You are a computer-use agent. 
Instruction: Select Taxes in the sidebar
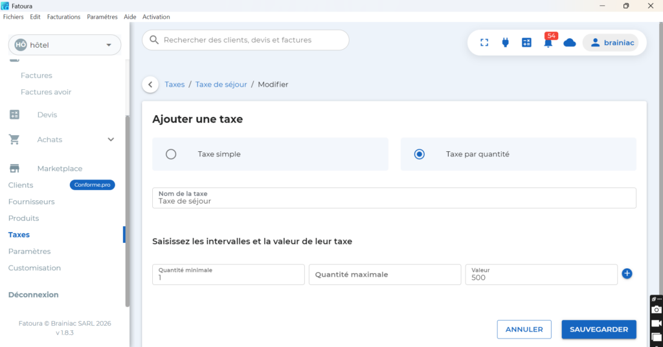(x=19, y=235)
